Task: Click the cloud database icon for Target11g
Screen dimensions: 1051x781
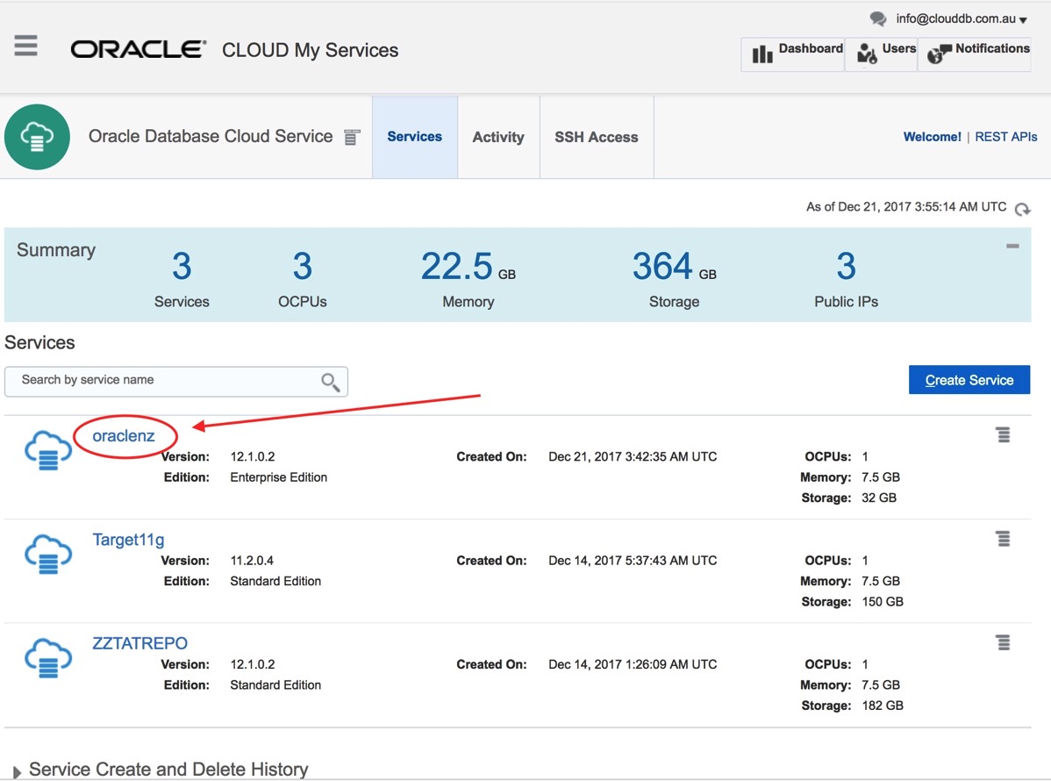Action: (x=48, y=554)
